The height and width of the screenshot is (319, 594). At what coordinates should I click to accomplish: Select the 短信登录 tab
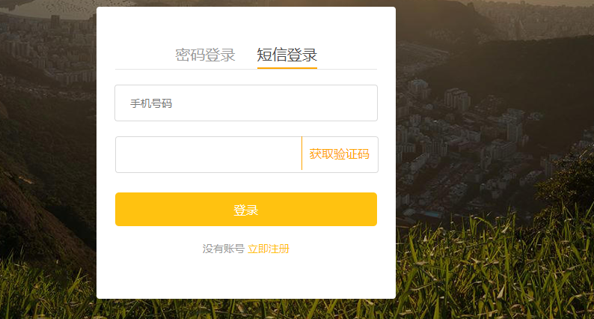[287, 55]
